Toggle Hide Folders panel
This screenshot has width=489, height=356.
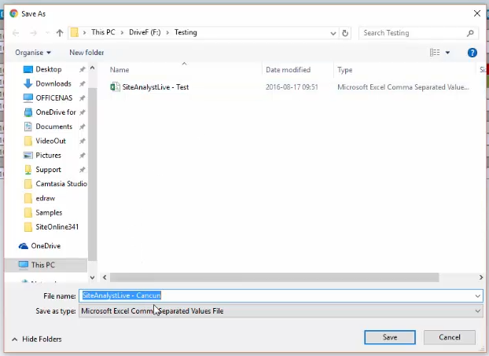(37, 339)
